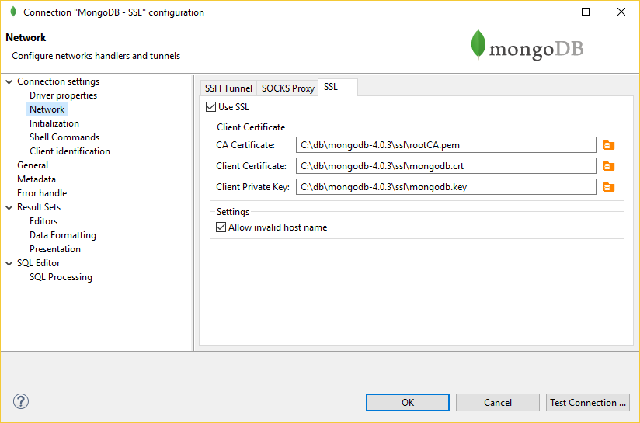This screenshot has width=640, height=423.
Task: Click Test Connection button
Action: [x=588, y=403]
